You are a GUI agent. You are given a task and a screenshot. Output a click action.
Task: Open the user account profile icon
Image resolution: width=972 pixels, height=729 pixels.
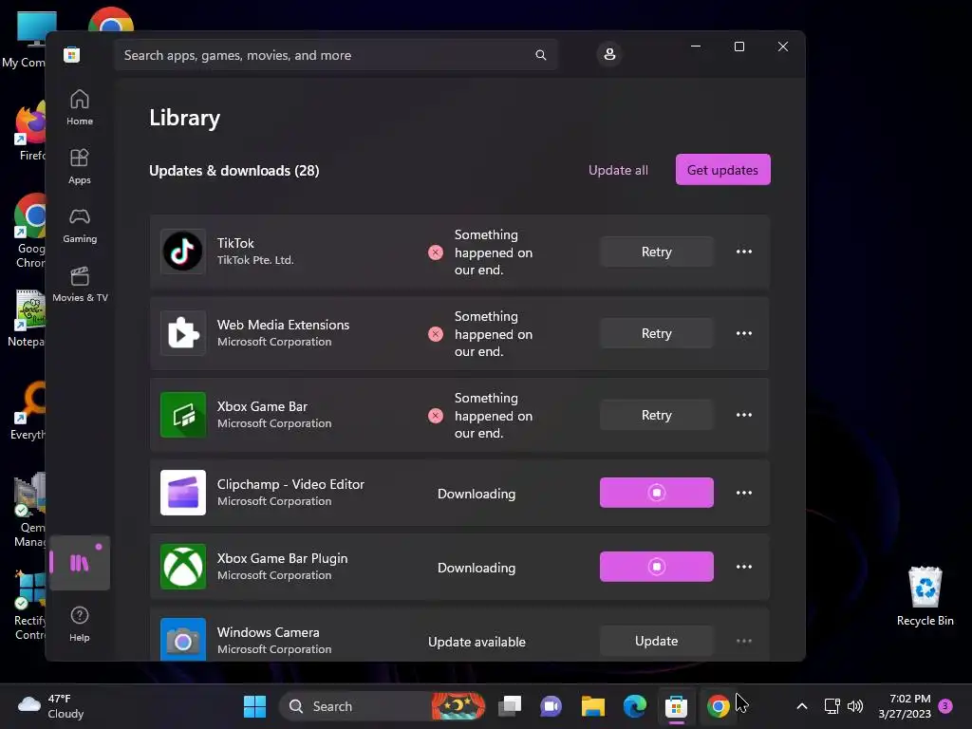609,54
